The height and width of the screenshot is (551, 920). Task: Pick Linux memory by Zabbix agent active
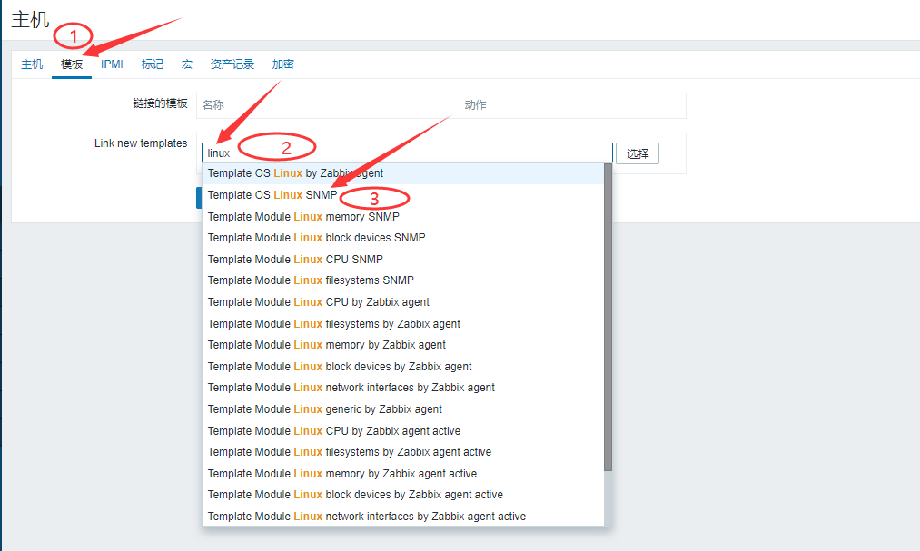[x=403, y=474]
